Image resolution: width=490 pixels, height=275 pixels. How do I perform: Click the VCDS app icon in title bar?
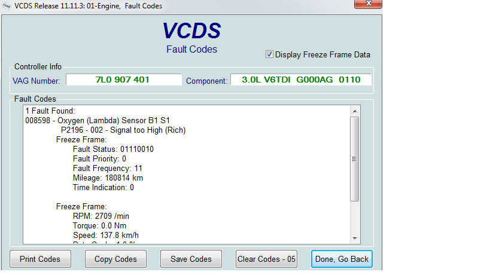click(x=7, y=5)
